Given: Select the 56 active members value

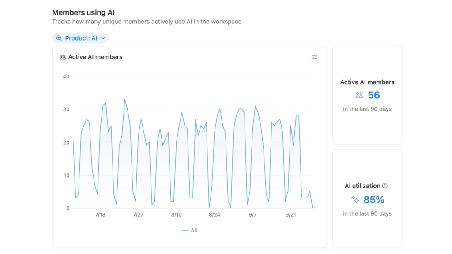Looking at the screenshot, I should pos(374,95).
